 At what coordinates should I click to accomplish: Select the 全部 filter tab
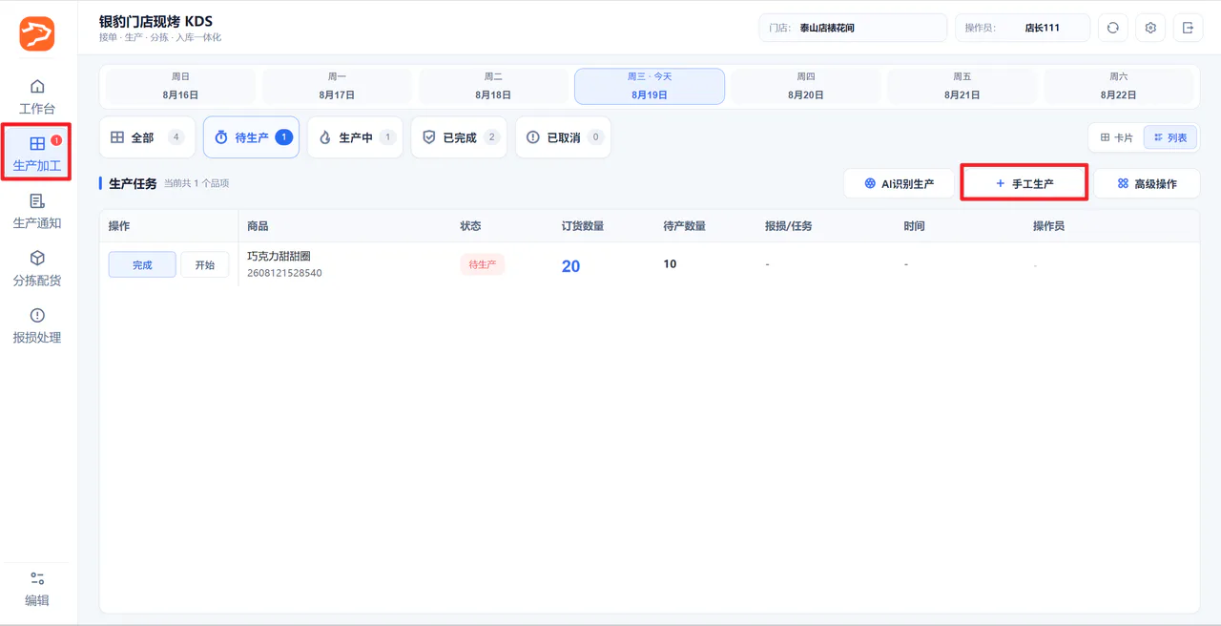pos(147,137)
